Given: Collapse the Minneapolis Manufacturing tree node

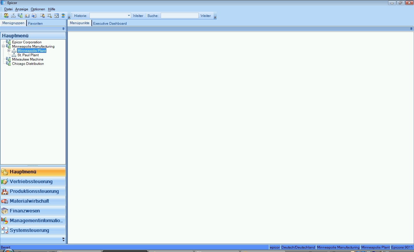Looking at the screenshot, I should 3,46.
